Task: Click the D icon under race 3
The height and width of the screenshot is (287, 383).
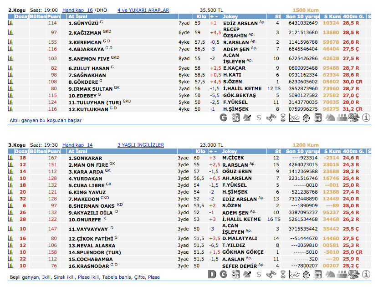Action: coord(212,275)
